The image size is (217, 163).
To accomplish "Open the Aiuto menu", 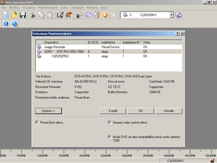I will (104, 8).
